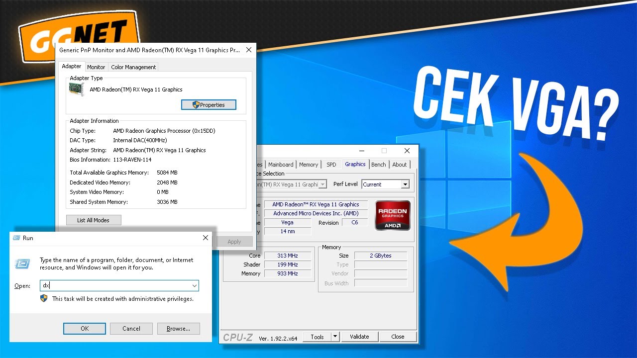The height and width of the screenshot is (358, 637).
Task: Click the Advanced Micro Devices Inc. (AMD) field
Action: 316,213
